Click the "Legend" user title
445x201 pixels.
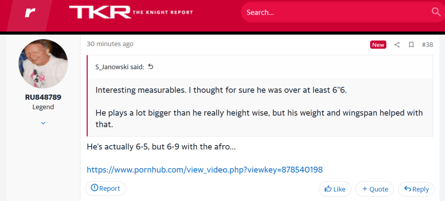click(x=43, y=107)
